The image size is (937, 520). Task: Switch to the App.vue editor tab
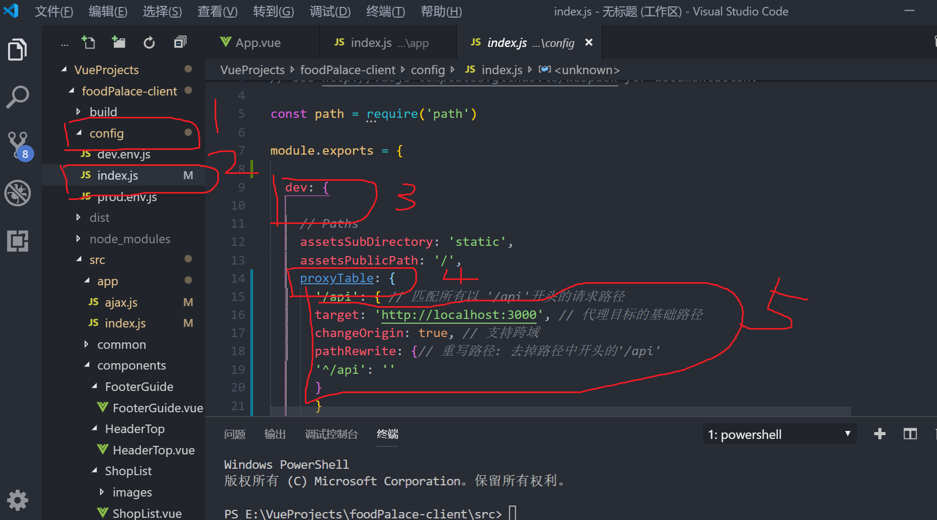pos(262,42)
